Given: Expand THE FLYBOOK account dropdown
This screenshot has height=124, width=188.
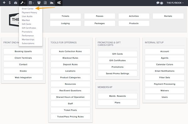Looking at the screenshot, I should pyautogui.click(x=175, y=3).
